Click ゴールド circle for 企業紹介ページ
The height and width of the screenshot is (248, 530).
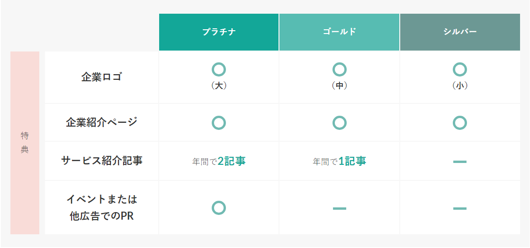[340, 123]
